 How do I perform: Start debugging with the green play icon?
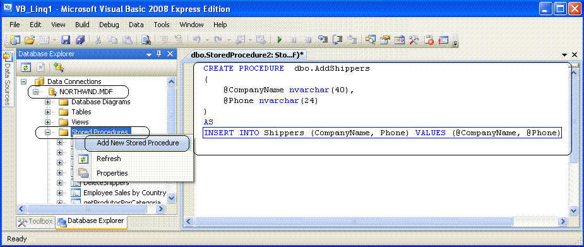[280, 40]
